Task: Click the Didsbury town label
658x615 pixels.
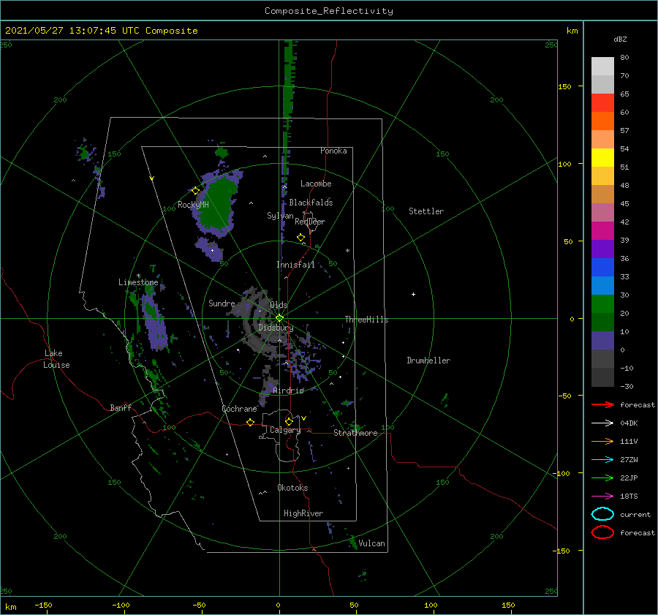Action: [276, 328]
